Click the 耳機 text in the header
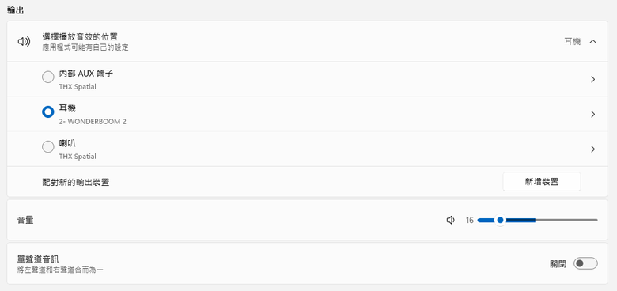The height and width of the screenshot is (291, 617). [573, 42]
